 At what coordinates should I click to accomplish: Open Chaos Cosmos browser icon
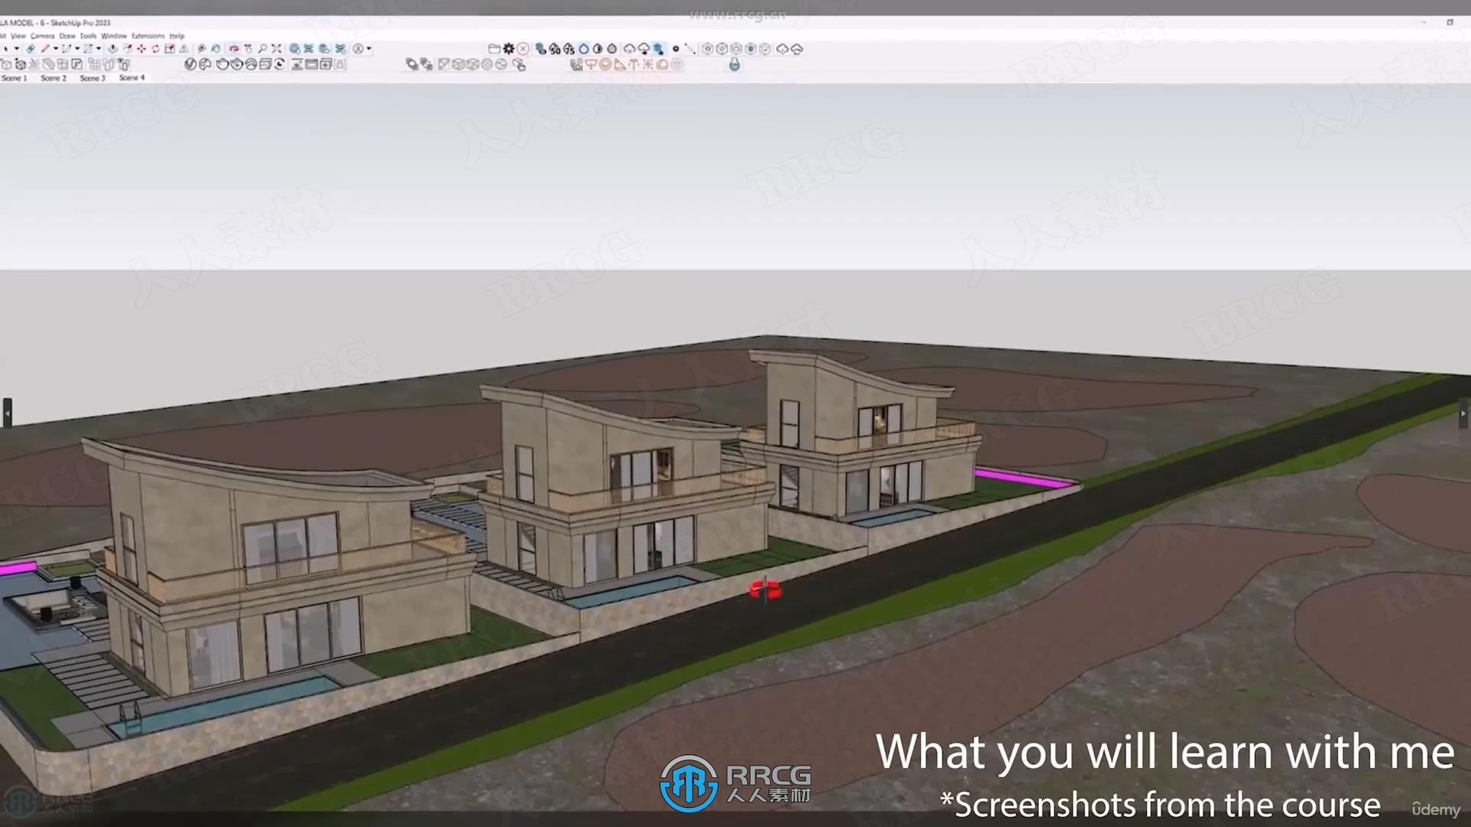(x=205, y=64)
